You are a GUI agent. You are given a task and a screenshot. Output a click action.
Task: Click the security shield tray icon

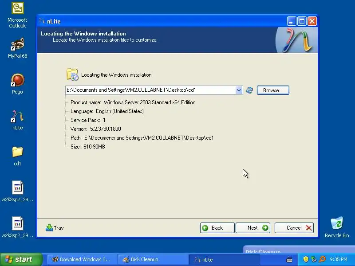pyautogui.click(x=306, y=259)
